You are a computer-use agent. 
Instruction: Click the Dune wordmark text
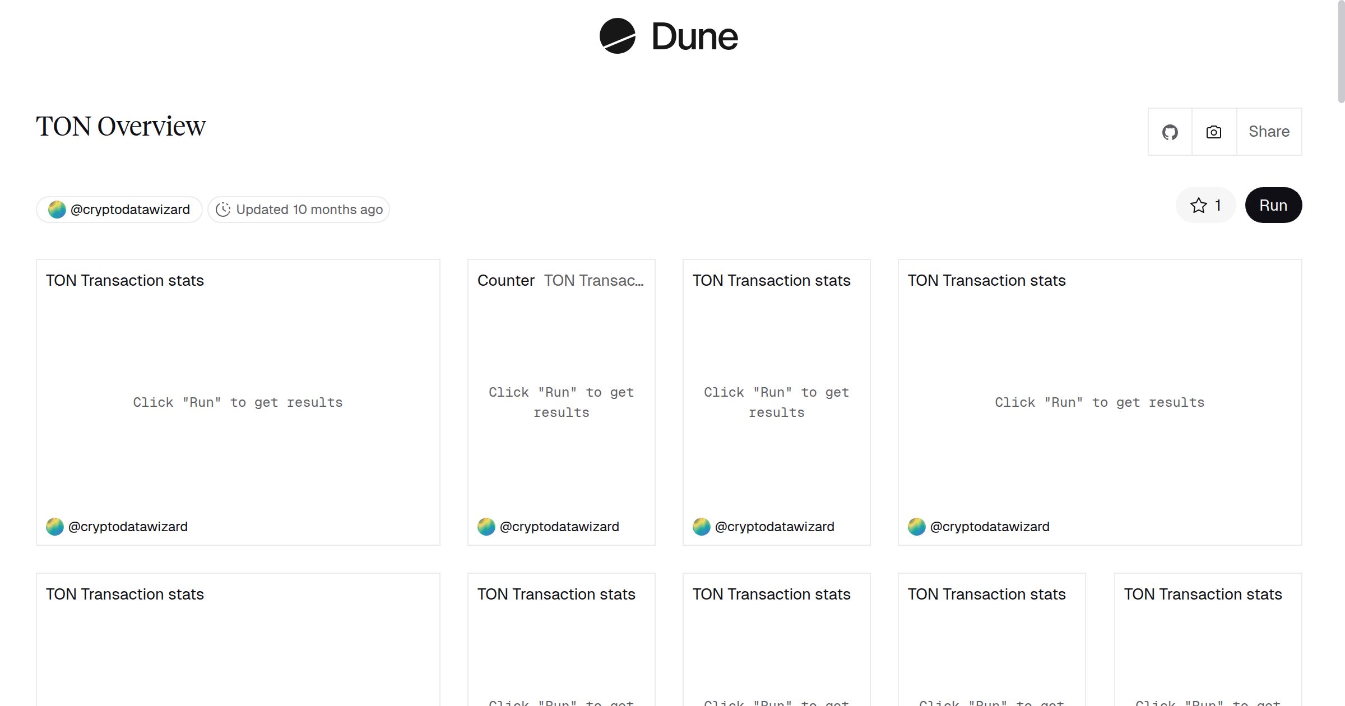[694, 37]
